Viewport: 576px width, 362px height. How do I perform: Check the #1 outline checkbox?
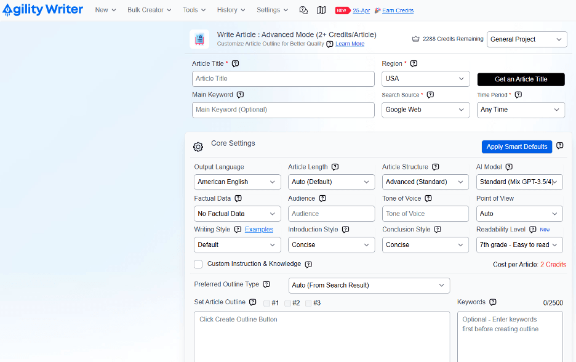click(x=267, y=303)
